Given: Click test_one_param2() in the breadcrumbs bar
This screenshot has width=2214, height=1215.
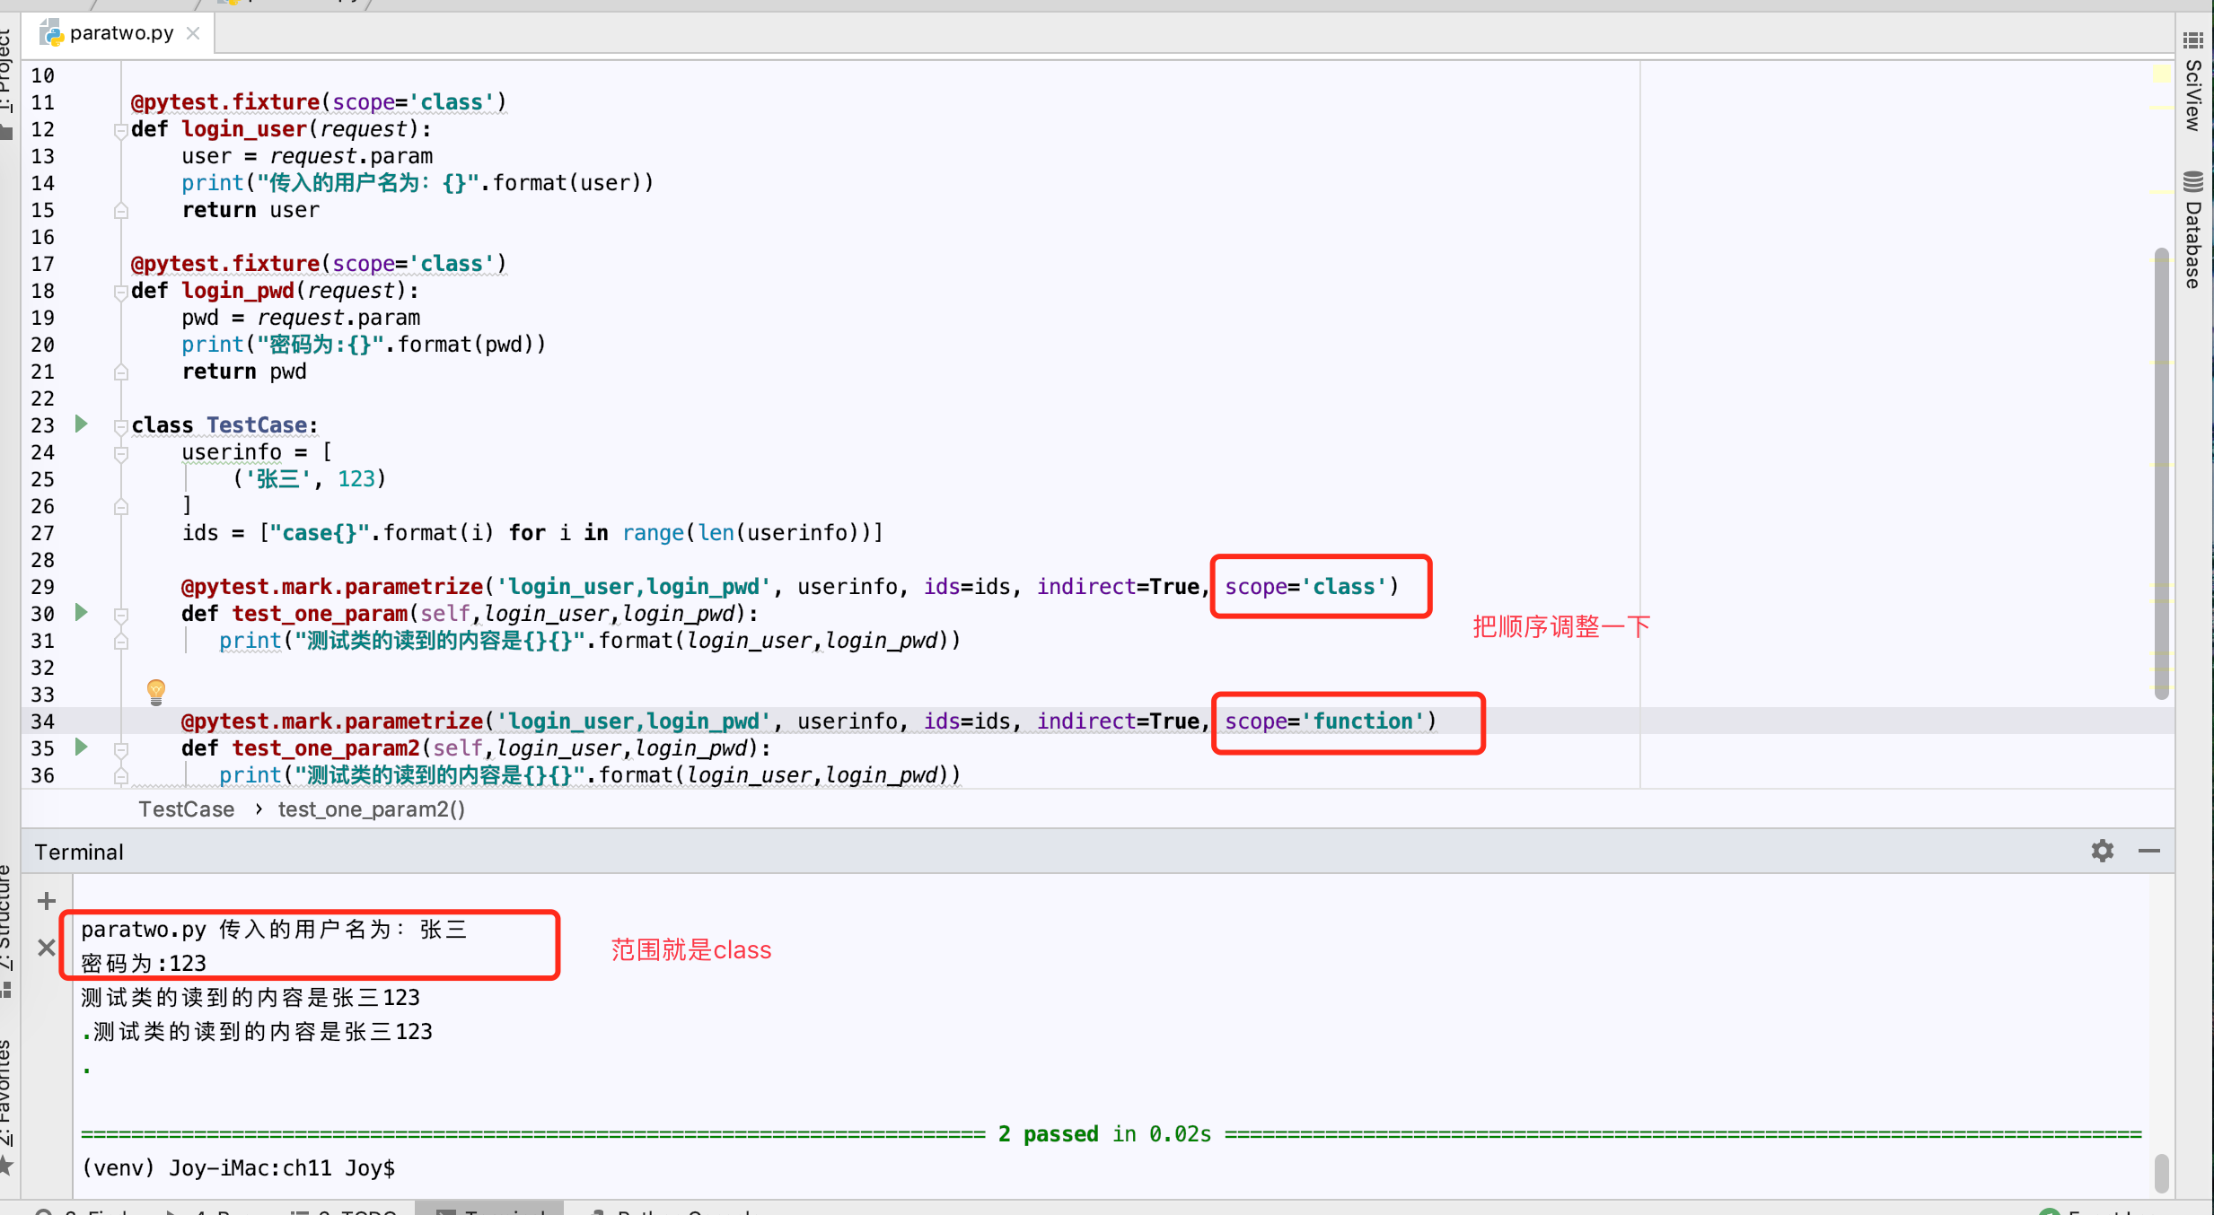Looking at the screenshot, I should pos(371,809).
